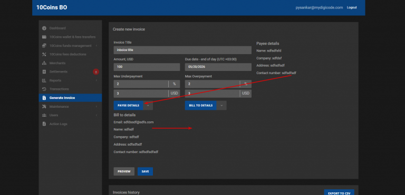Click the Merchants hierarchy icon

(x=44, y=63)
